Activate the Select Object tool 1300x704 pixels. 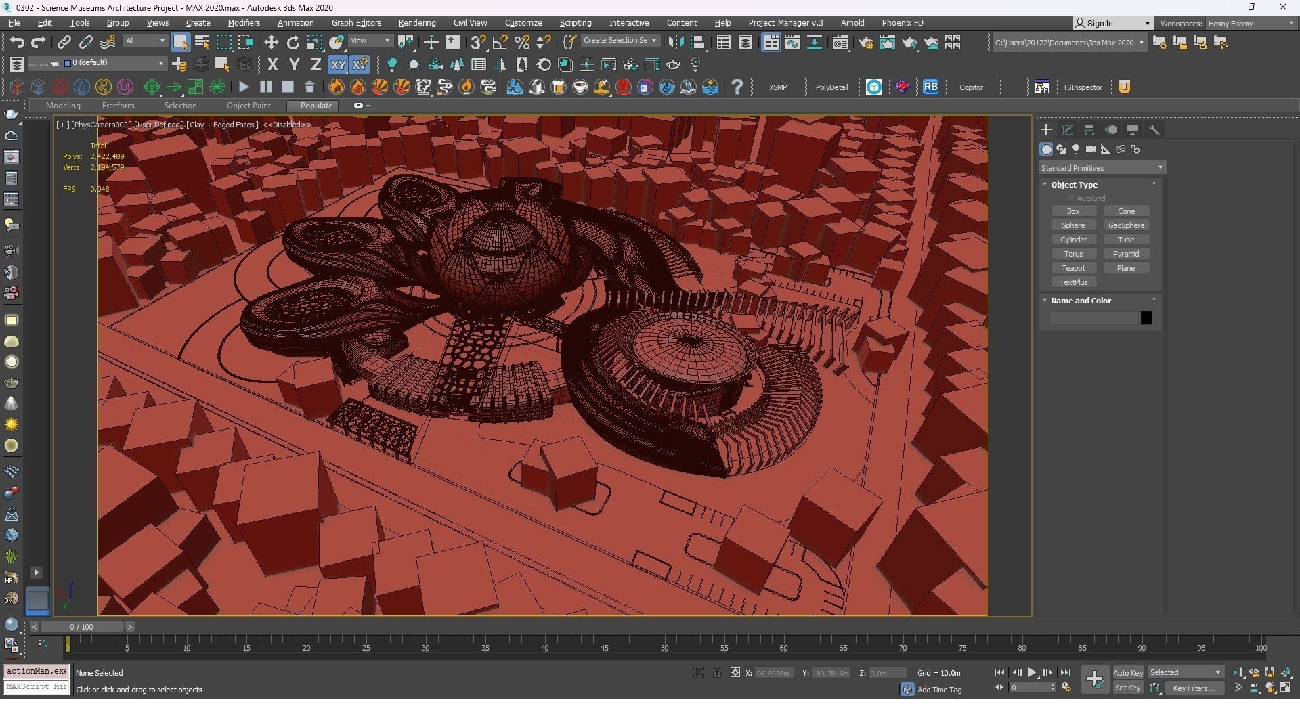click(180, 43)
